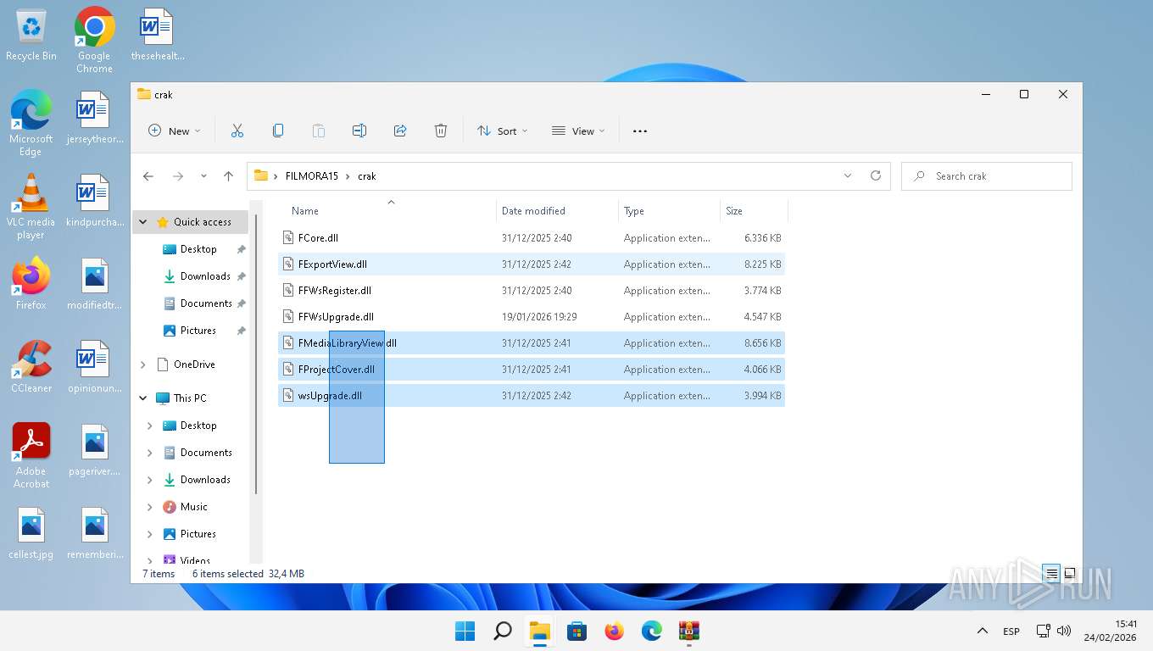Open VLC media player desktop shortcut

point(31,206)
